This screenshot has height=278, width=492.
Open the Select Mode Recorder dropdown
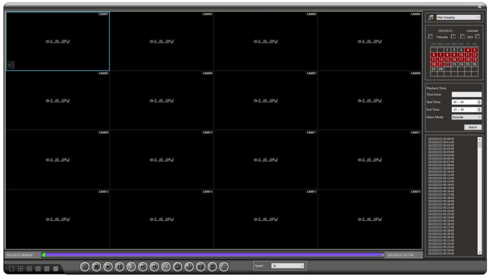click(x=467, y=117)
